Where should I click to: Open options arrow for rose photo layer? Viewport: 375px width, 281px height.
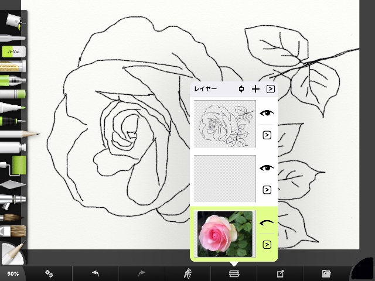pos(267,245)
